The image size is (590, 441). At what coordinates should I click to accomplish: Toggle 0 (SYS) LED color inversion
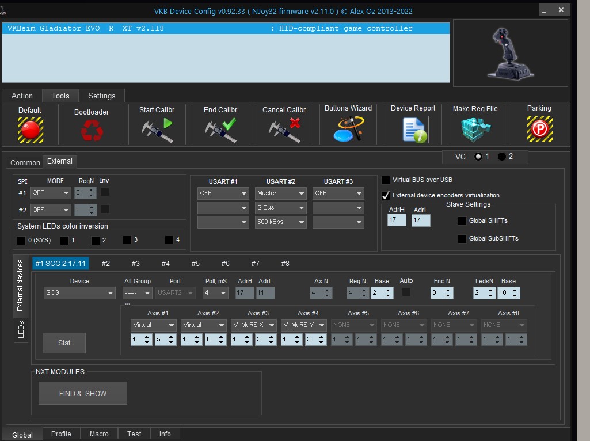(x=21, y=241)
